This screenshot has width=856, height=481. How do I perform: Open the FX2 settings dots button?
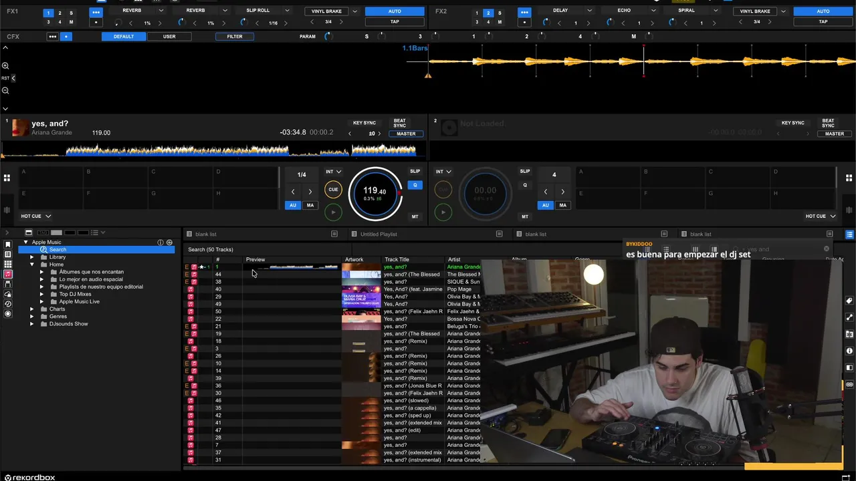(524, 13)
